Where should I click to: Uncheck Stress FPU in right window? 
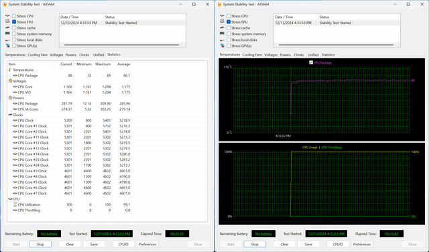coord(229,22)
